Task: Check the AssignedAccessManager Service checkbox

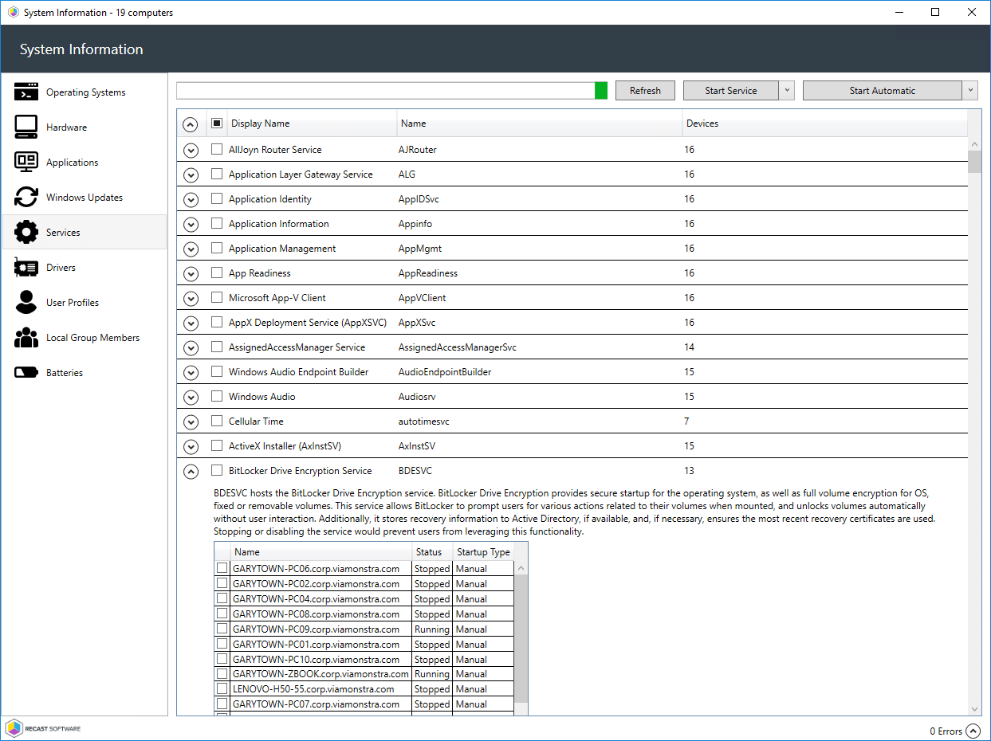Action: [x=217, y=347]
